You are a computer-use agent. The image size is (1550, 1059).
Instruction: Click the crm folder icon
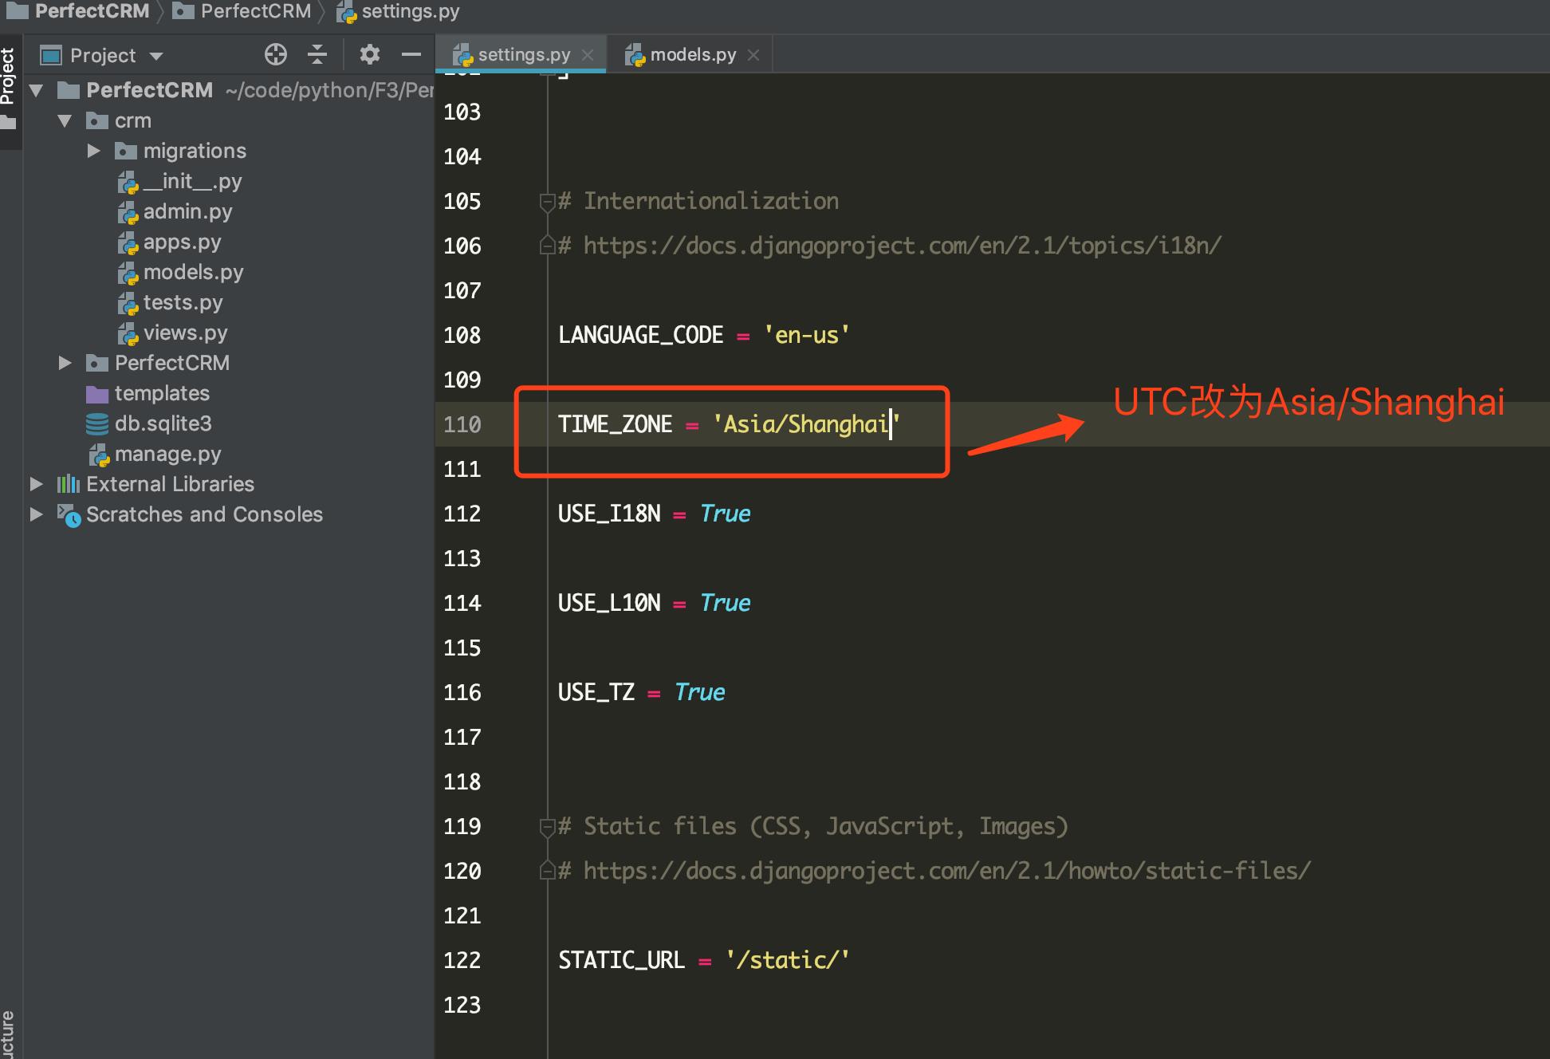(x=97, y=120)
